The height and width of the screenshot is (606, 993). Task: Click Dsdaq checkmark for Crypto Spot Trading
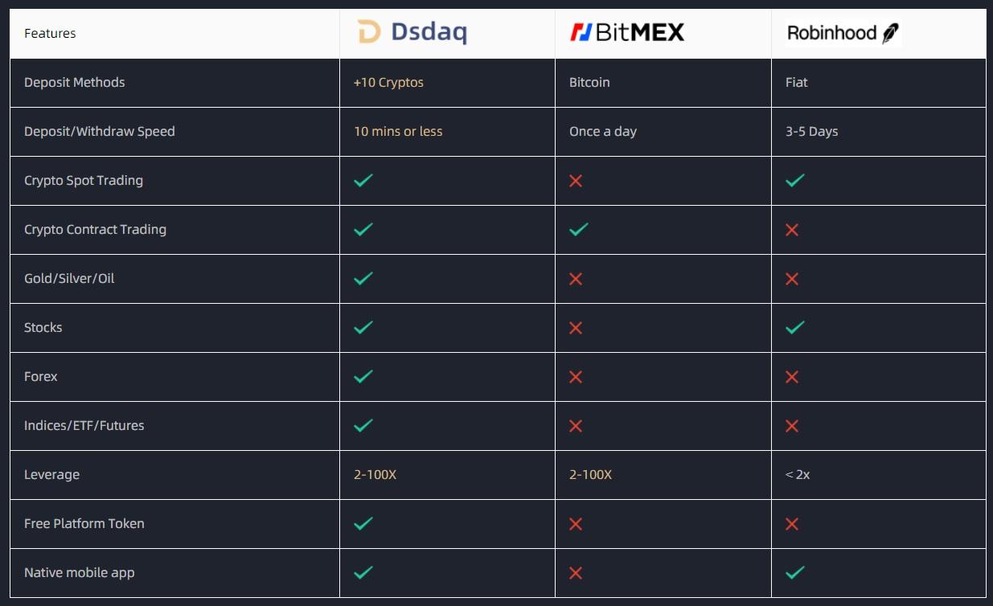pos(363,181)
